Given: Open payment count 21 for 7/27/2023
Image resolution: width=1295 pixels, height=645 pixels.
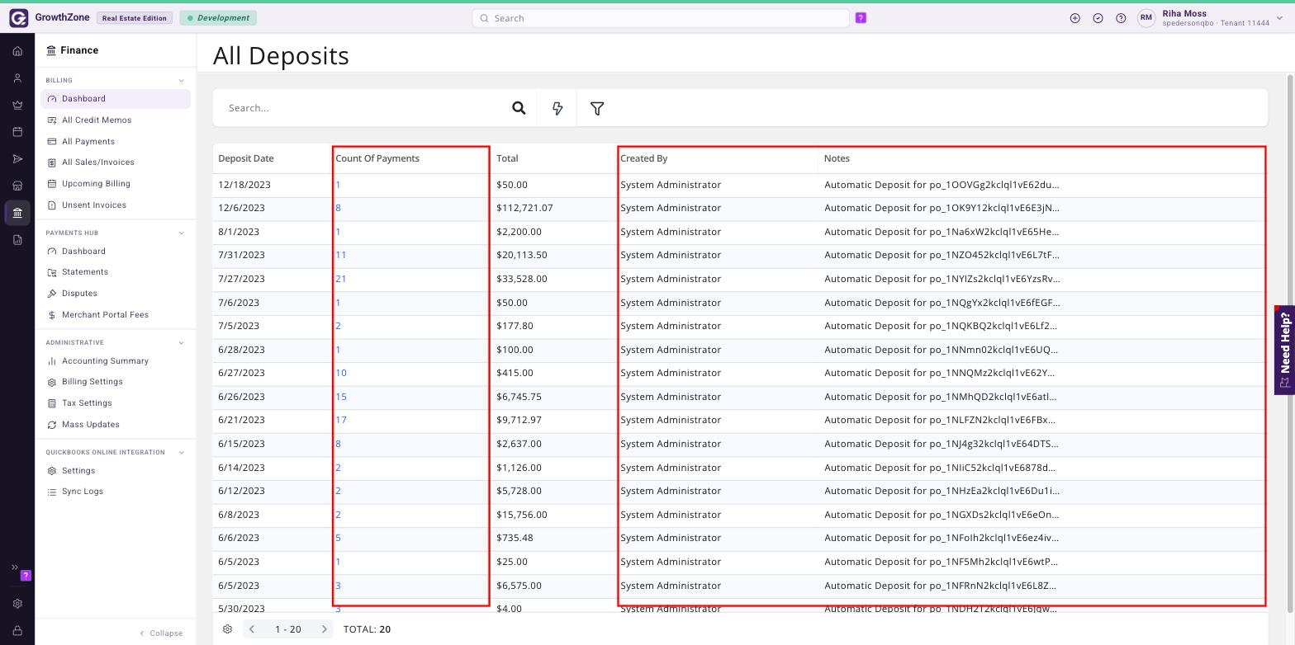Looking at the screenshot, I should tap(340, 279).
